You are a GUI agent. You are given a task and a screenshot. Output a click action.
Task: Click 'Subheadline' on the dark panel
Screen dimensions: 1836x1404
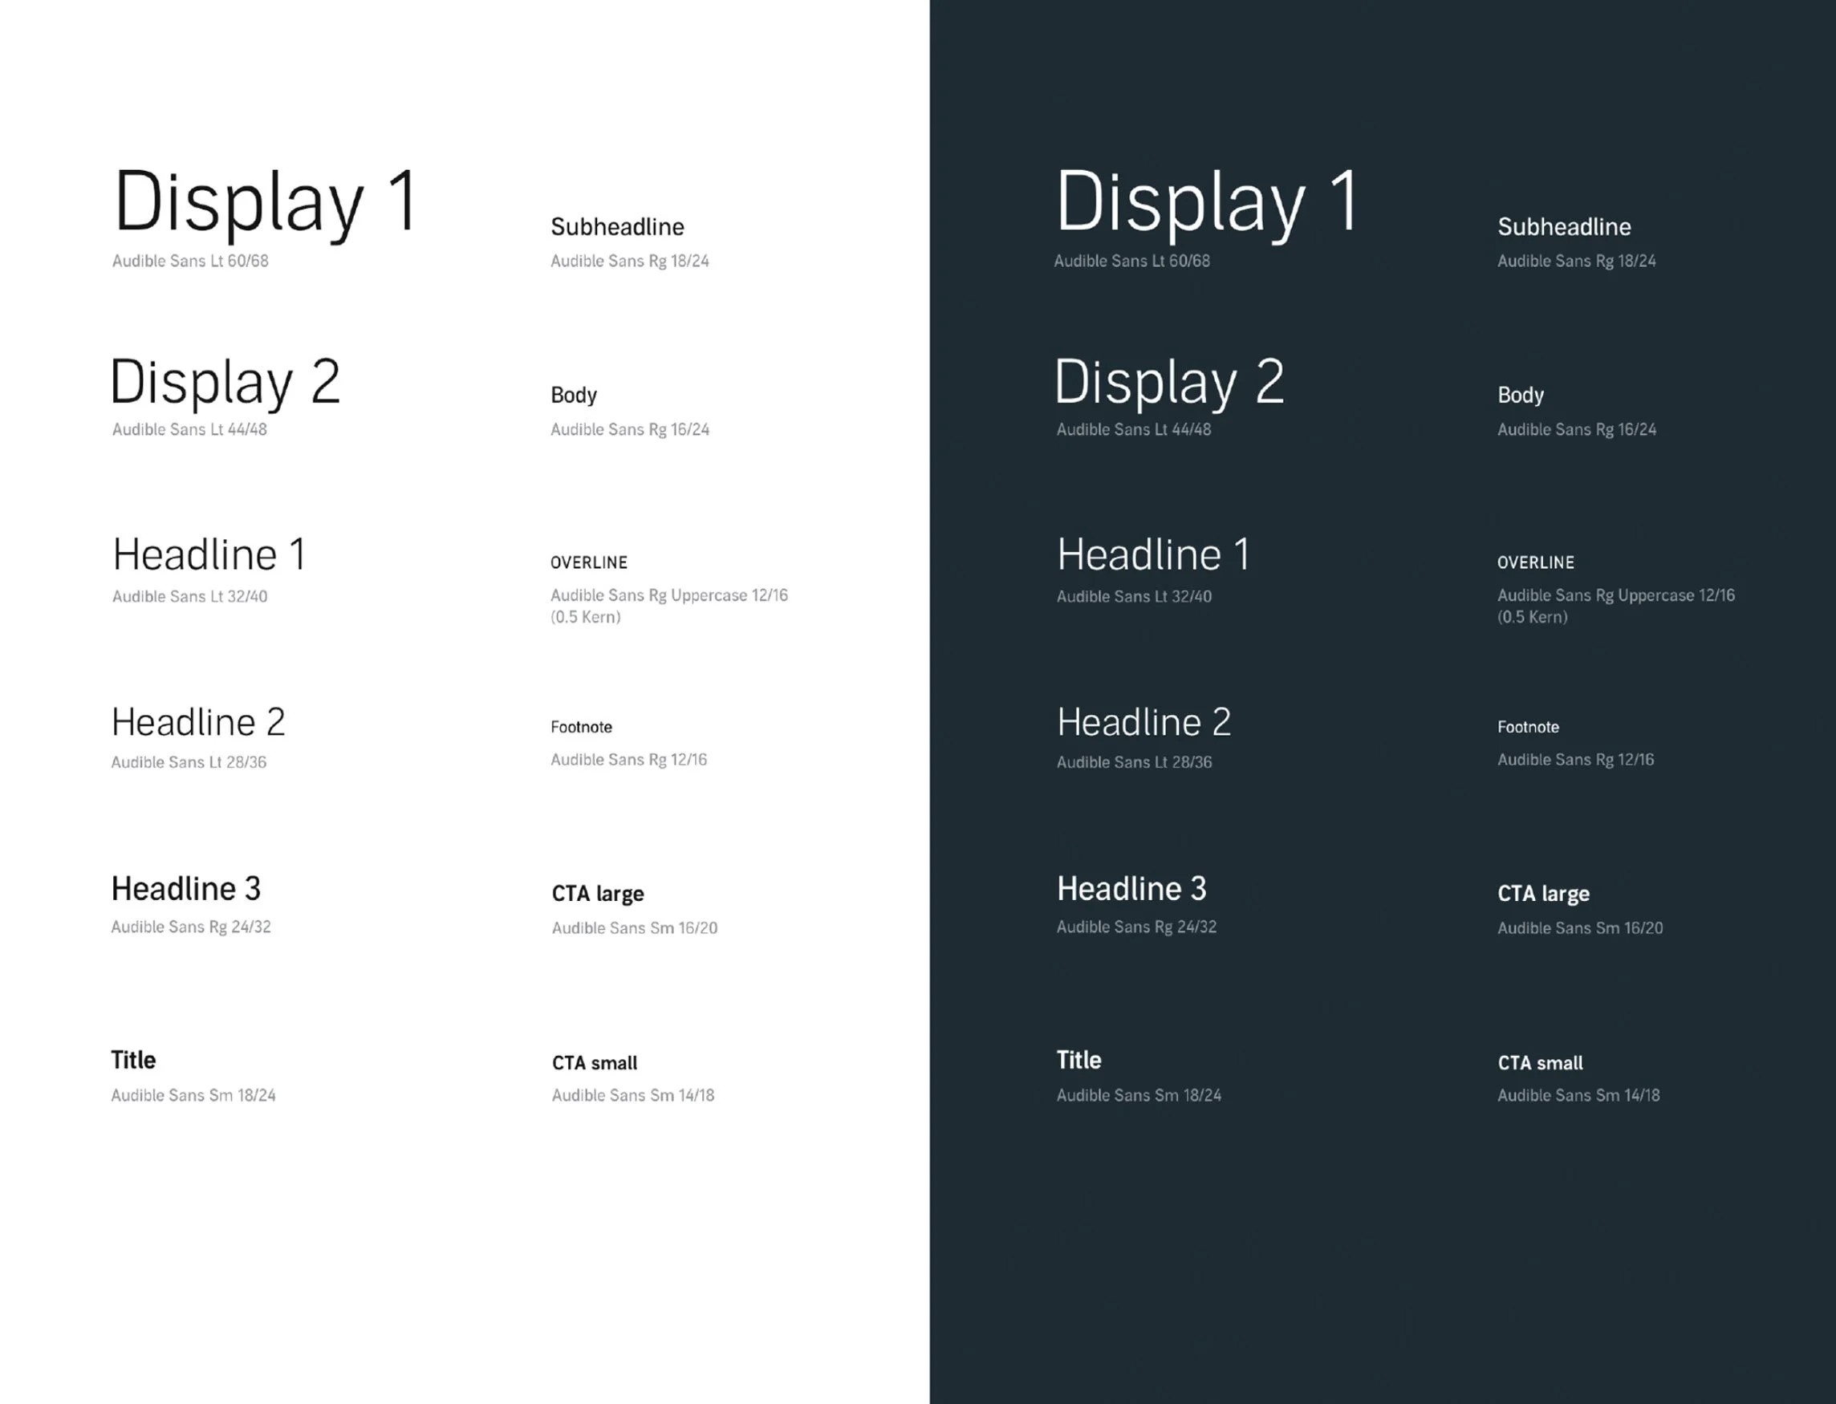[1565, 227]
